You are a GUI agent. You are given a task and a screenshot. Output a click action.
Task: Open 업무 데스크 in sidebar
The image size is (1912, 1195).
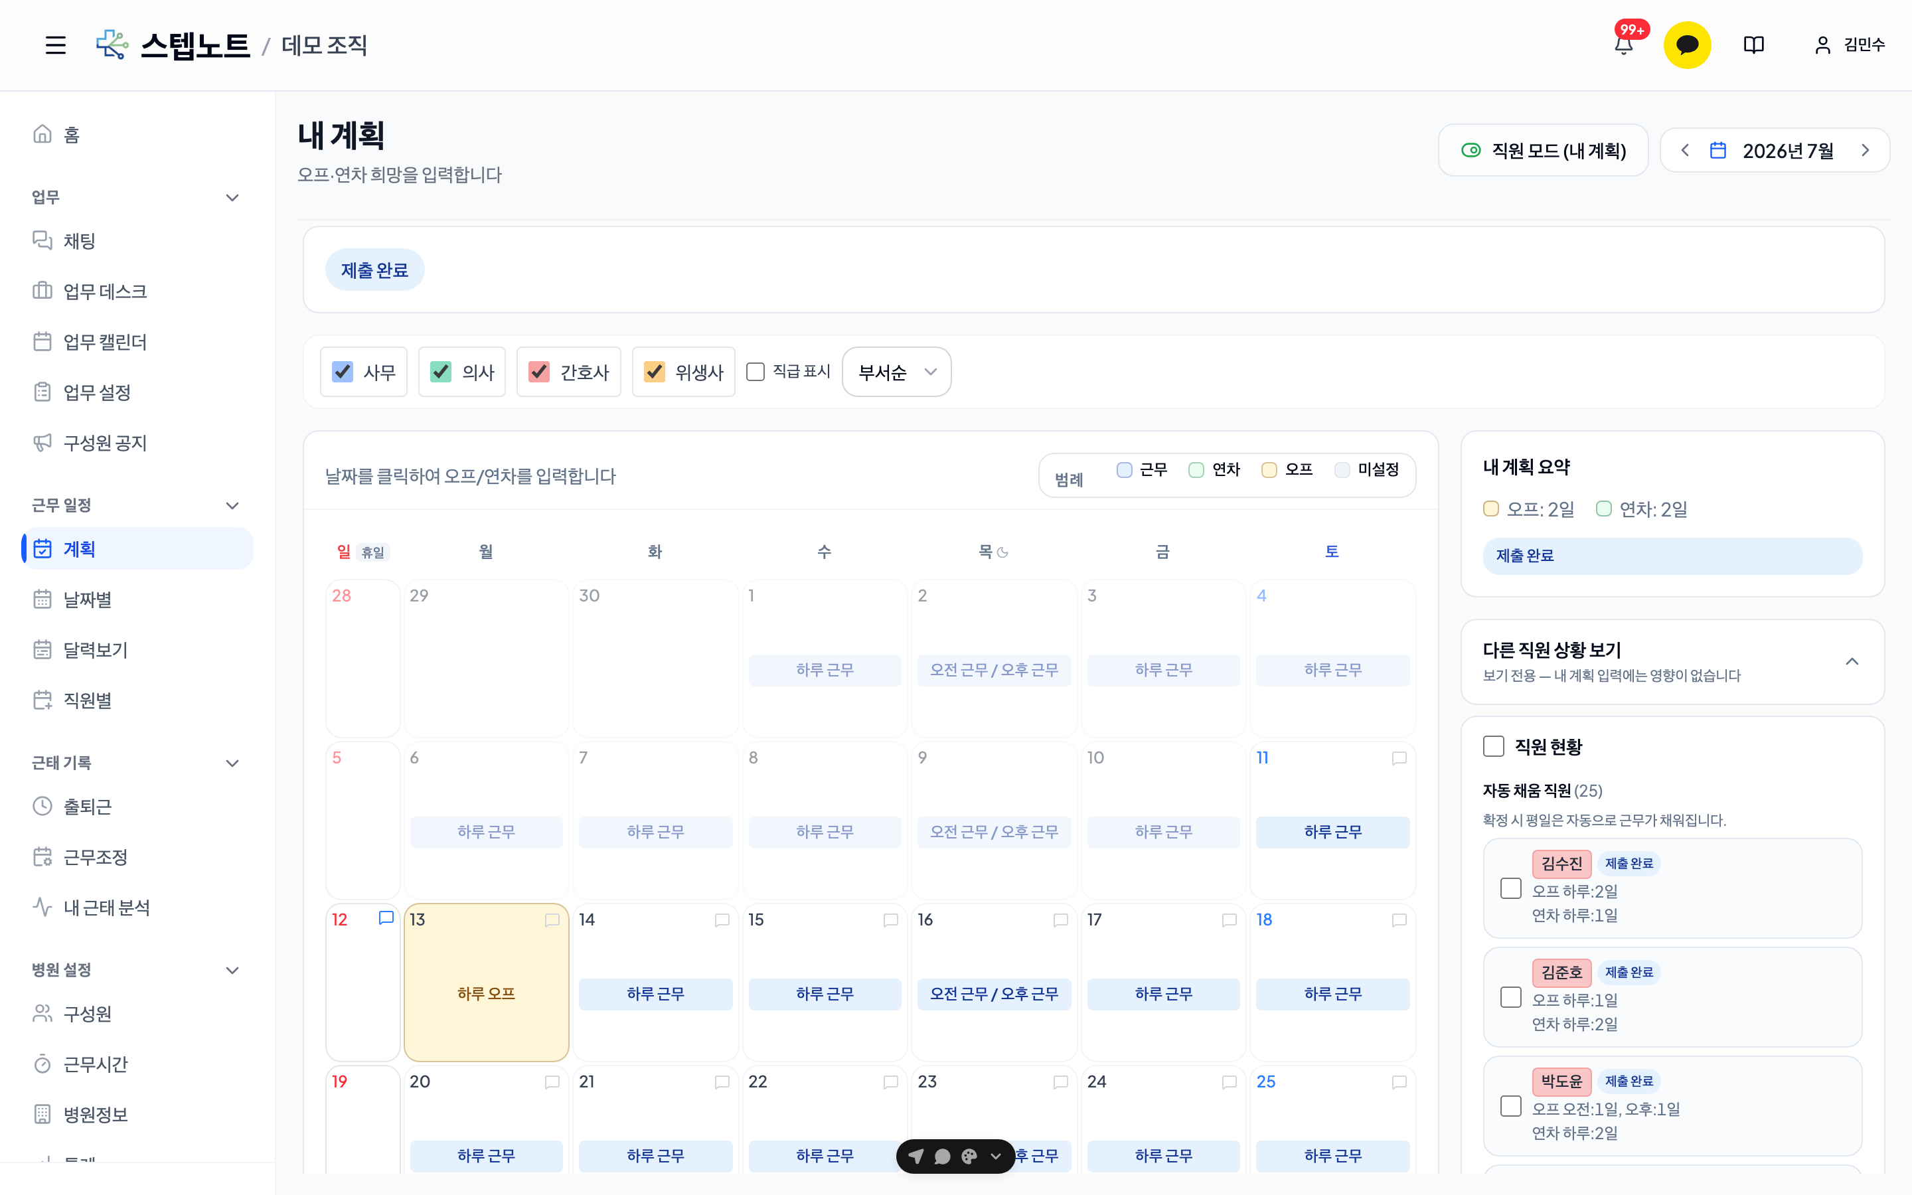(x=137, y=291)
